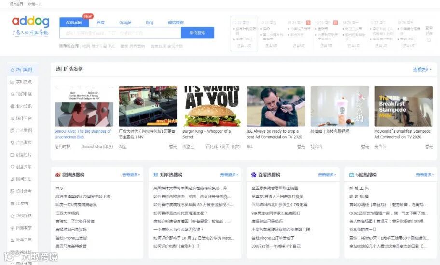Click 'JBL Always be ready to drop' title
The width and height of the screenshot is (440, 265).
[275, 134]
